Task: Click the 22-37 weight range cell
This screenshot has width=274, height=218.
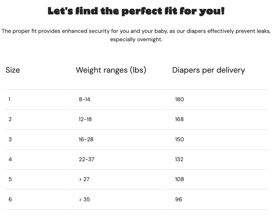Action: click(x=87, y=159)
